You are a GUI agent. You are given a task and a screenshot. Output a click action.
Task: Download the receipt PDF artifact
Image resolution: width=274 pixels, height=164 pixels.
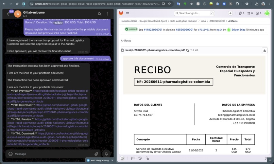click(265, 50)
